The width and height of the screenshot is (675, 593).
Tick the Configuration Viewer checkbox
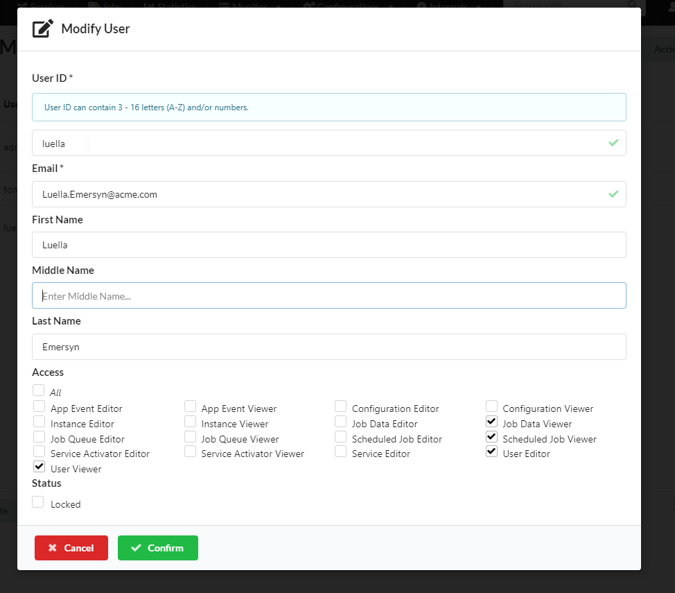click(491, 407)
